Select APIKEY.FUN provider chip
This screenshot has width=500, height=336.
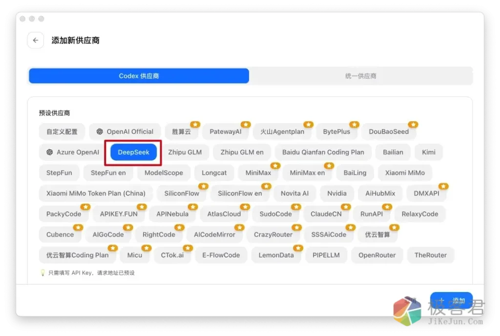119,214
